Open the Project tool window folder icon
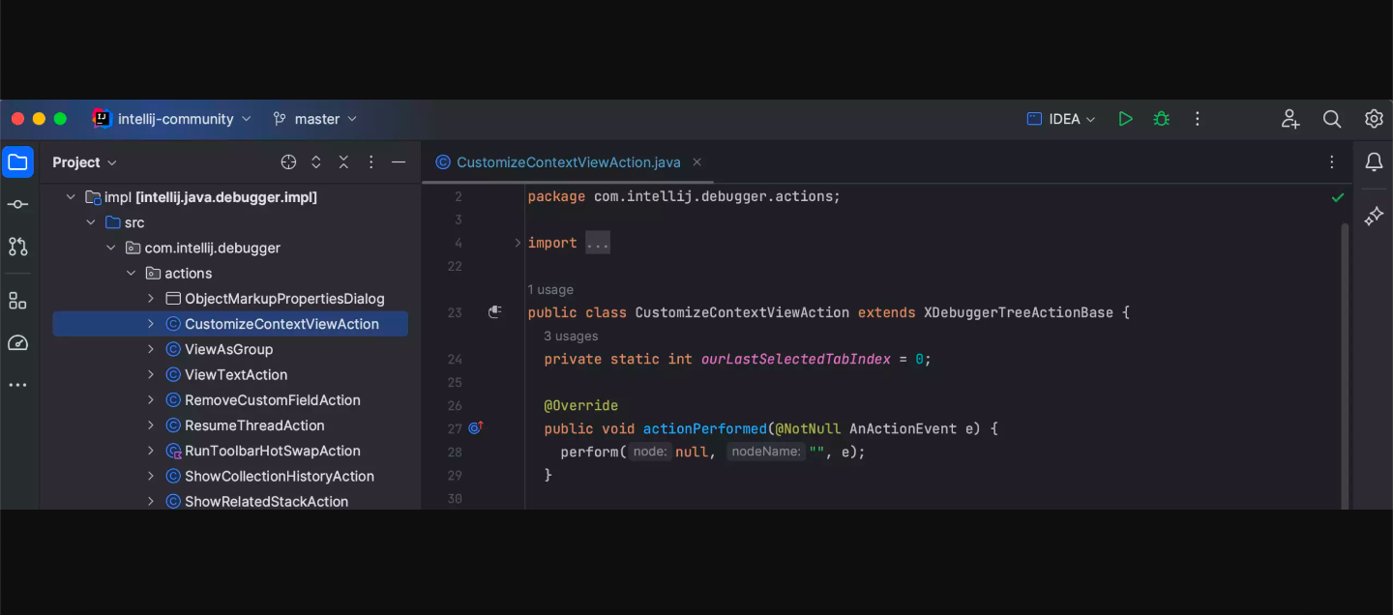 coord(17,162)
